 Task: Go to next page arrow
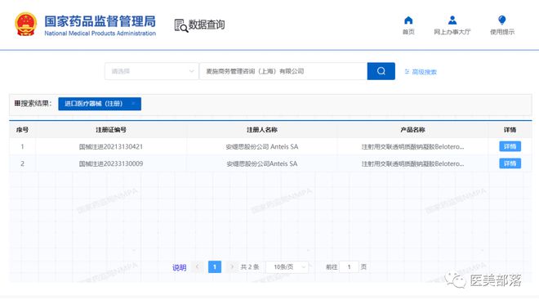pyautogui.click(x=232, y=267)
